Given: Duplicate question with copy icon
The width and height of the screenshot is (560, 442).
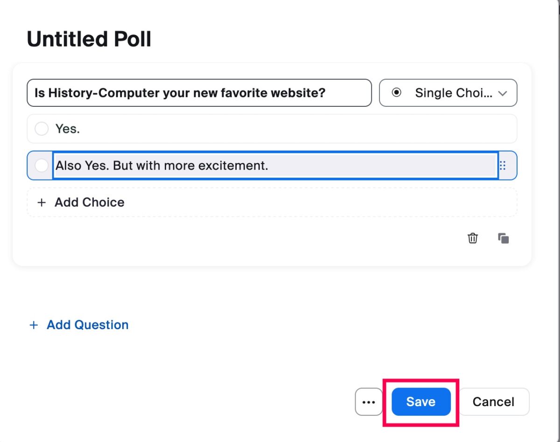Looking at the screenshot, I should pyautogui.click(x=503, y=238).
